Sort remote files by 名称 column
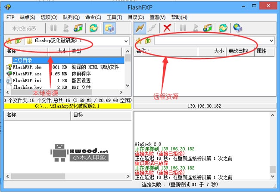 pos(166,52)
